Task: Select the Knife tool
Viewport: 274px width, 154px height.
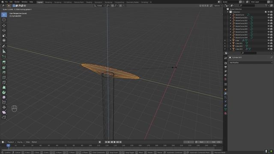Action: coord(4,83)
